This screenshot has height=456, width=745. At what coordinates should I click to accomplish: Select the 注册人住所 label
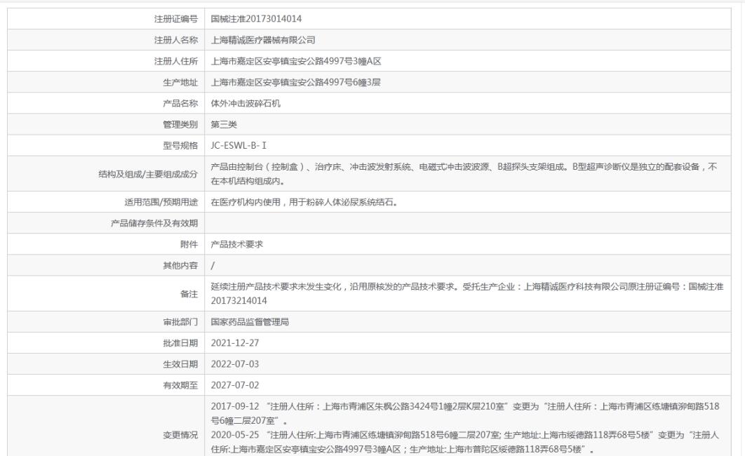[x=176, y=61]
